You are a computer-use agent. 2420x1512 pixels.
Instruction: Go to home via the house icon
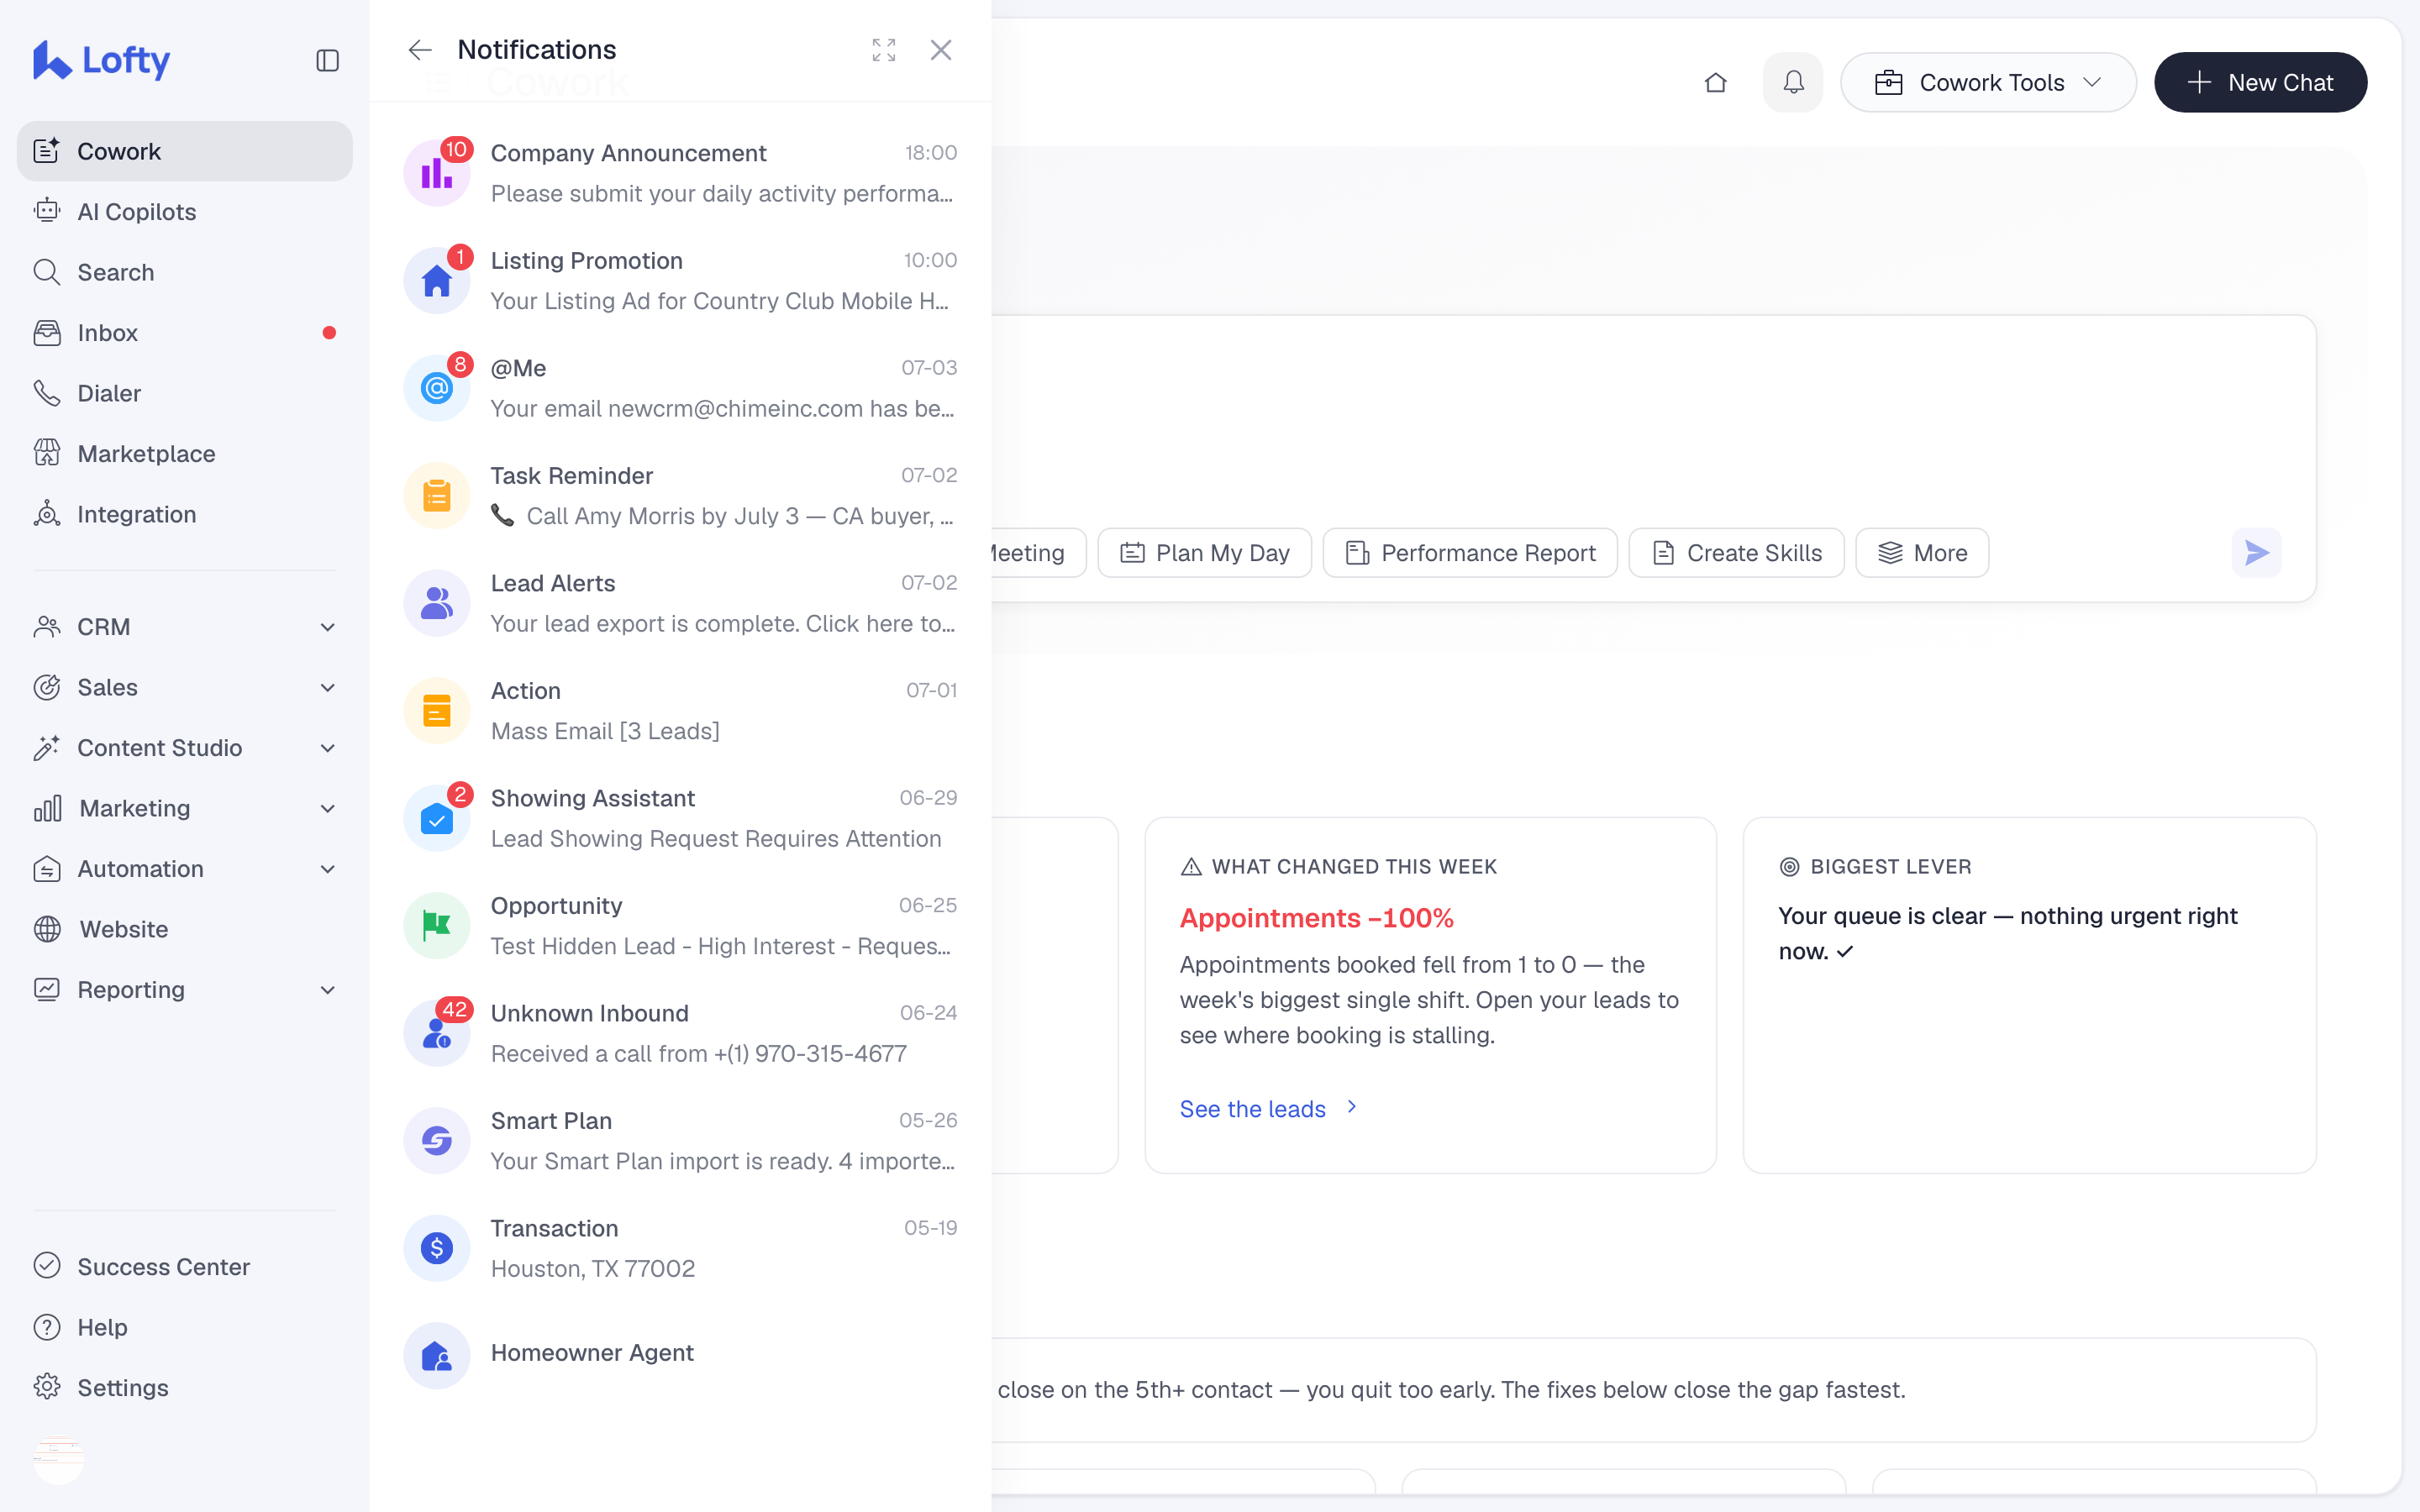coord(1716,82)
